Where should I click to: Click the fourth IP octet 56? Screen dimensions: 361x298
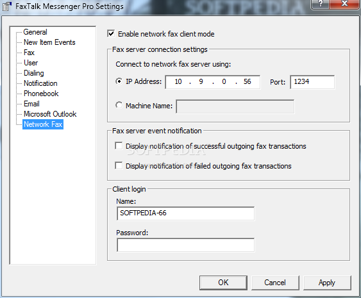(x=248, y=81)
